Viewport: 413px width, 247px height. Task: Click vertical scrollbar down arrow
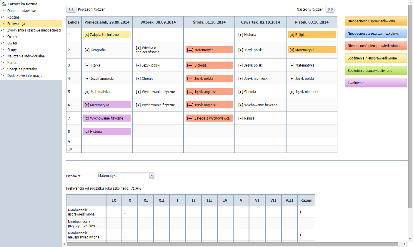(x=410, y=239)
